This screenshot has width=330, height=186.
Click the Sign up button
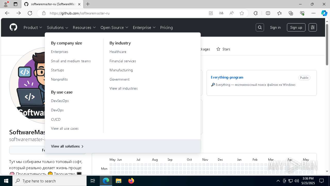(296, 27)
